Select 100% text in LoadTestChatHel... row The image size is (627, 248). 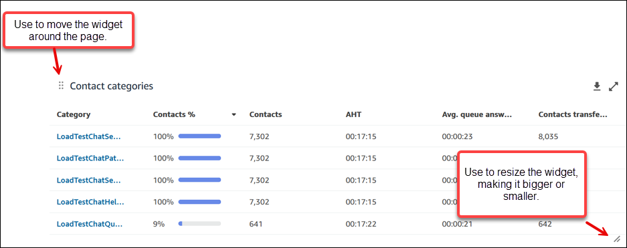(163, 202)
